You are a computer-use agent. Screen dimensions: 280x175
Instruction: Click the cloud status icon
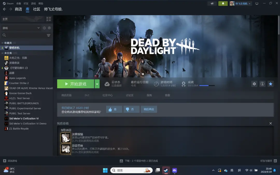point(107,84)
